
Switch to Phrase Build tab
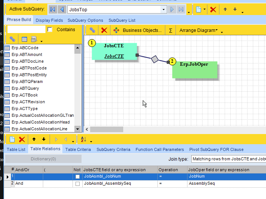[x=19, y=20]
